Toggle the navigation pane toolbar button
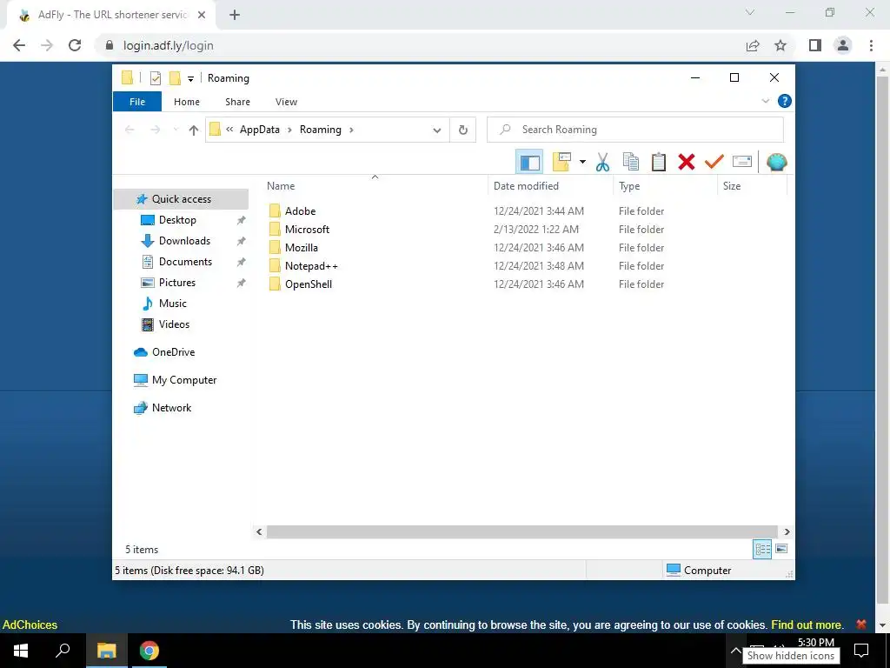This screenshot has width=890, height=668. pyautogui.click(x=529, y=163)
